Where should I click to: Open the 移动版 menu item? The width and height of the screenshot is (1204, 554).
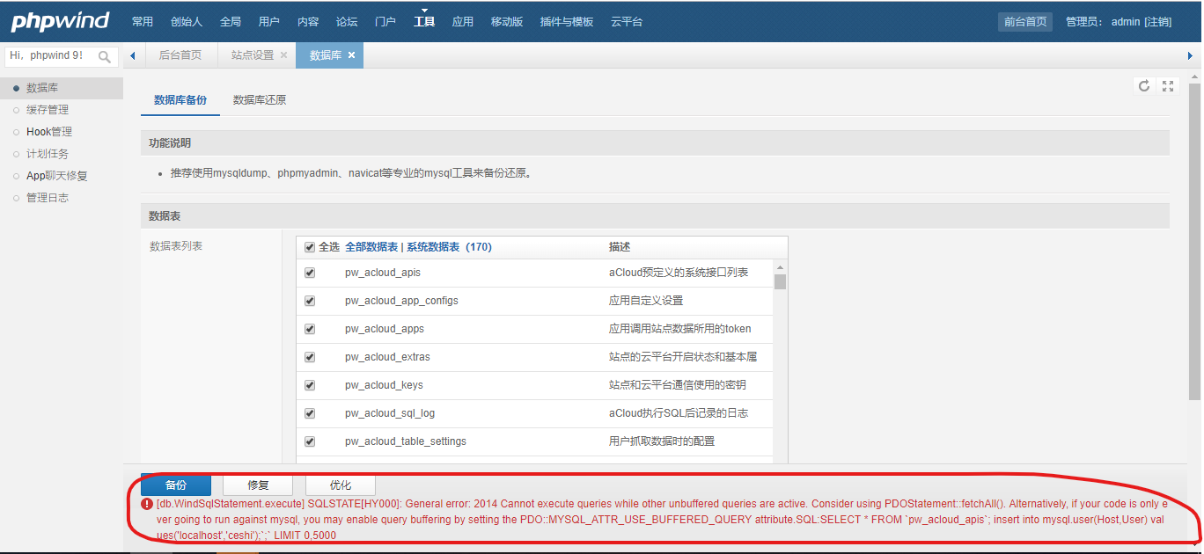pos(506,20)
